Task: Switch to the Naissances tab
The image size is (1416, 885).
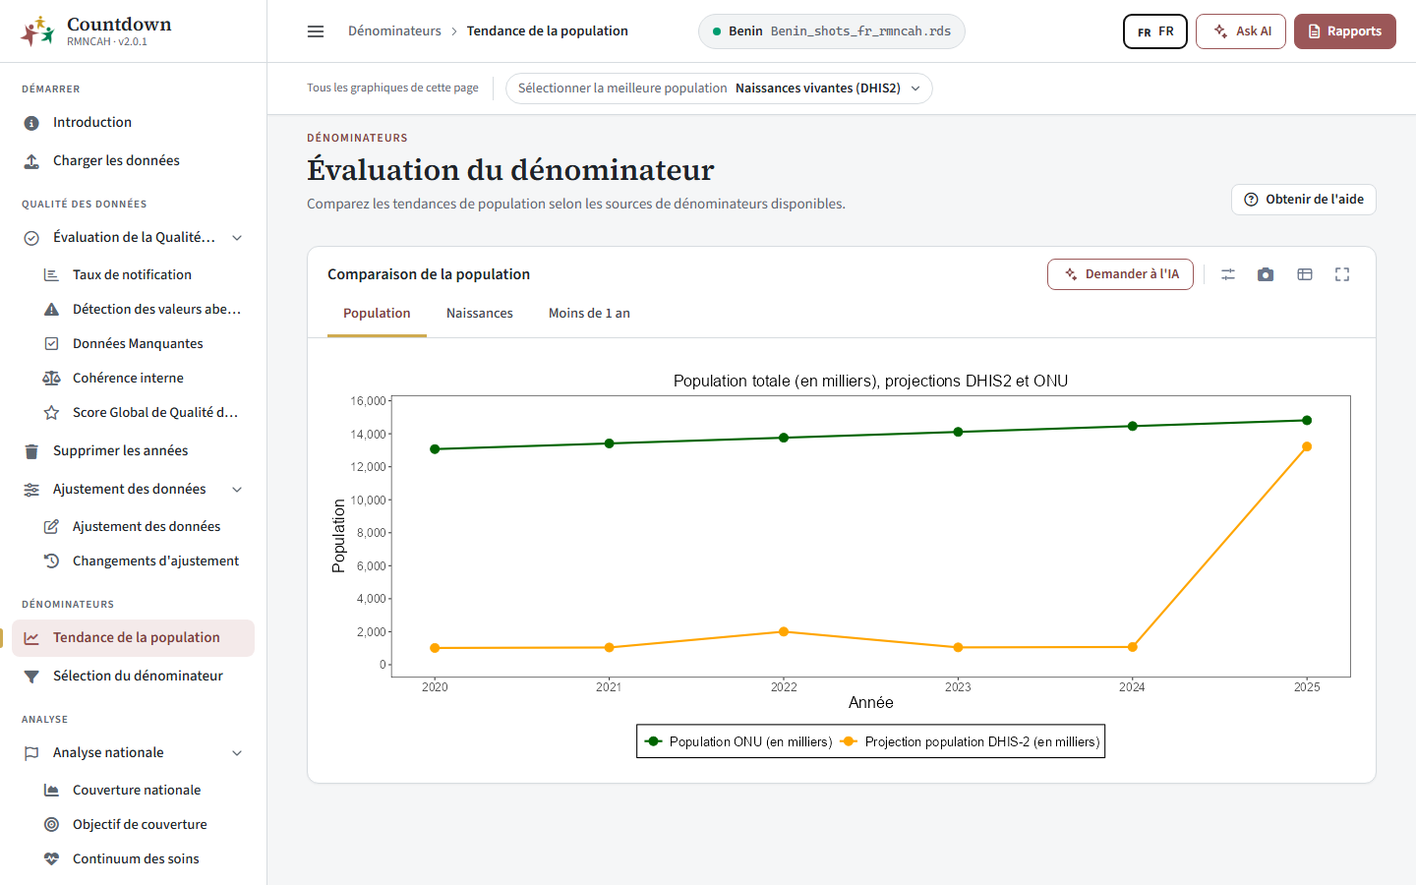Action: tap(480, 314)
